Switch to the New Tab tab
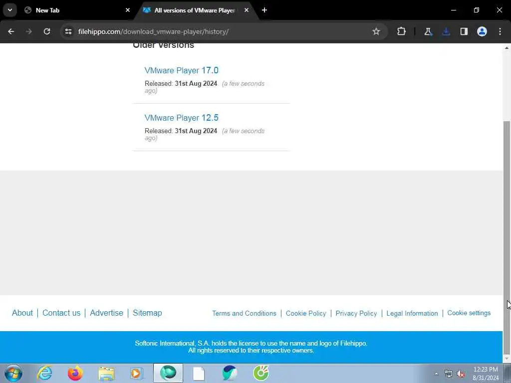511x383 pixels. pyautogui.click(x=76, y=10)
